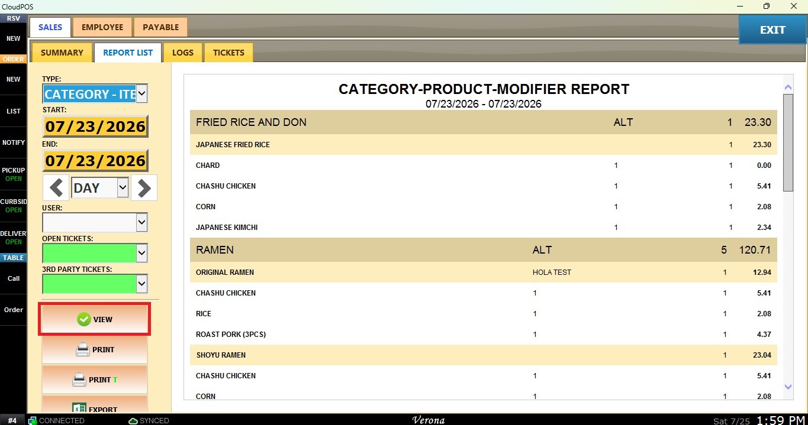The image size is (808, 425).
Task: Open the LOGS tab
Action: [x=183, y=53]
